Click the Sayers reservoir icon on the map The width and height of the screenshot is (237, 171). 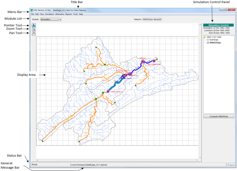[x=124, y=77]
